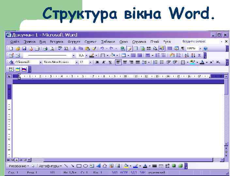235x176 pixels.
Task: Decrease the paragraph indent
Action: (168, 62)
